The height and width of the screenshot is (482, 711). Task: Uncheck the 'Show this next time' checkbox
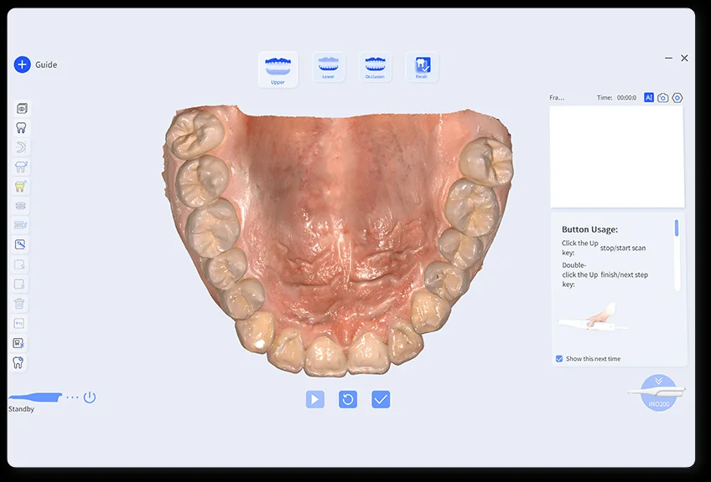tap(559, 359)
